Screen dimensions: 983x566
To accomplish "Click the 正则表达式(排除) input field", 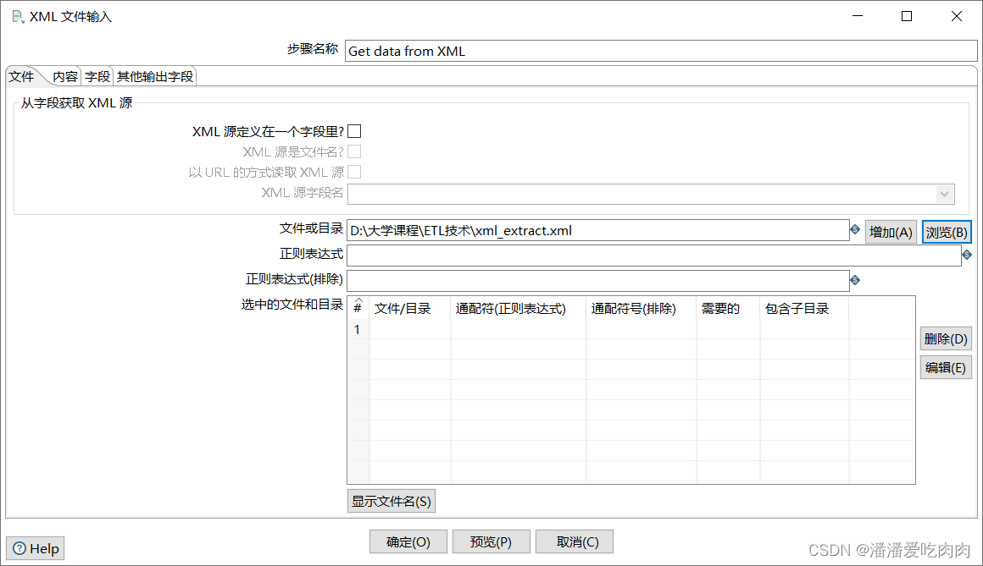I will [598, 281].
